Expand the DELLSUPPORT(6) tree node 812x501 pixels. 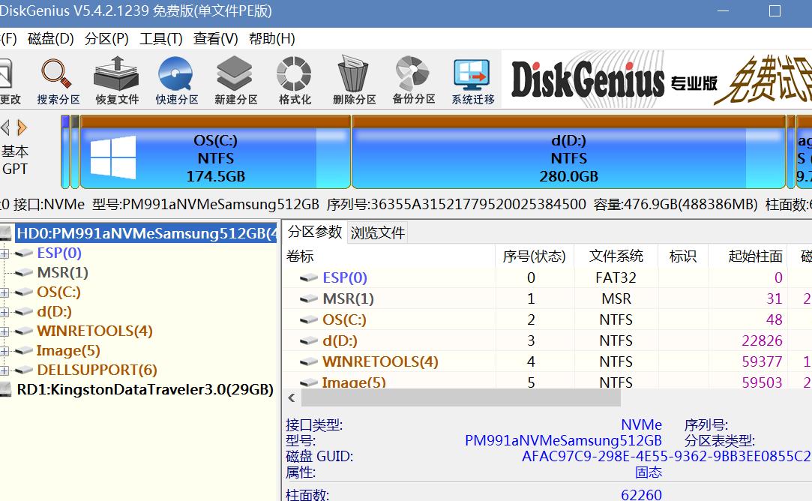coord(4,370)
